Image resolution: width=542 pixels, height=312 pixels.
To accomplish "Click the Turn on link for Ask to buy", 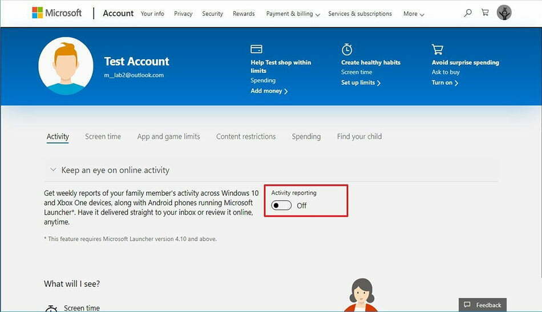I will 444,83.
